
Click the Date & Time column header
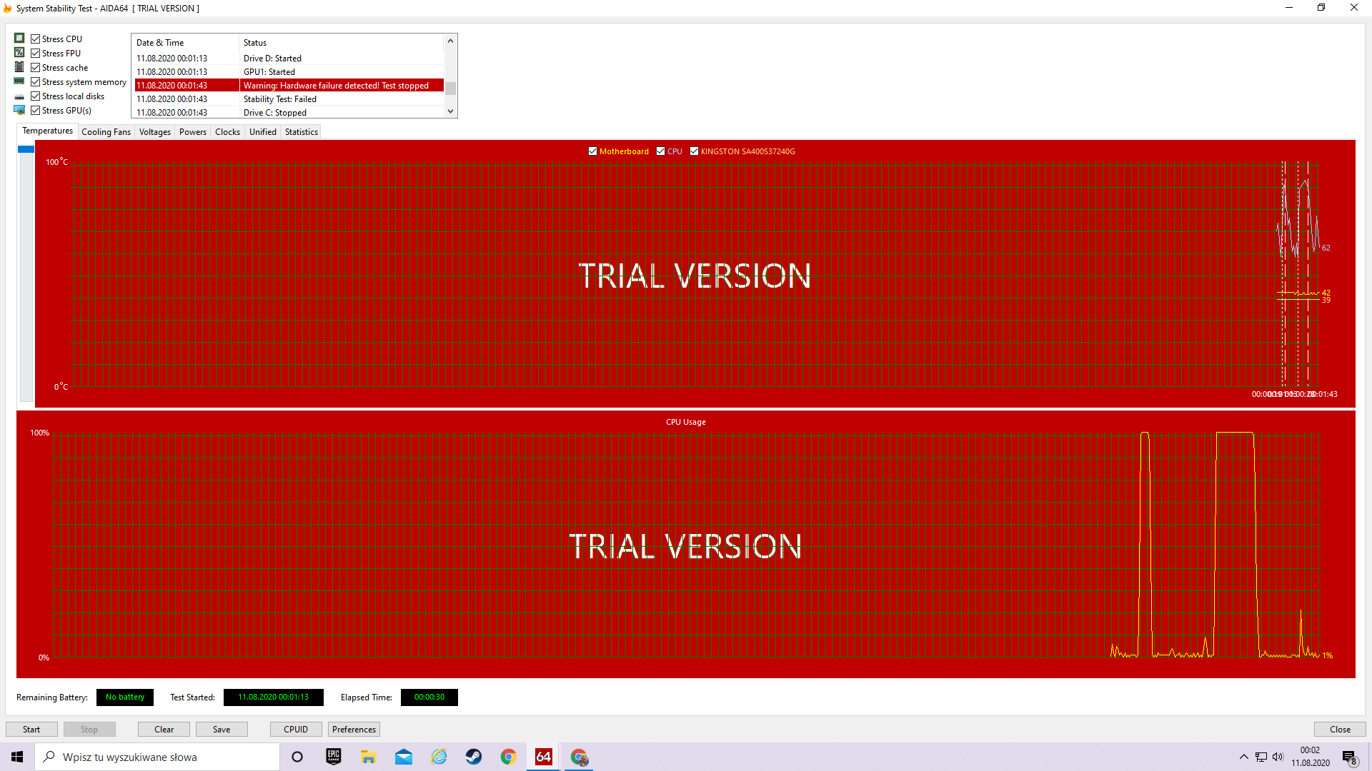[x=186, y=43]
